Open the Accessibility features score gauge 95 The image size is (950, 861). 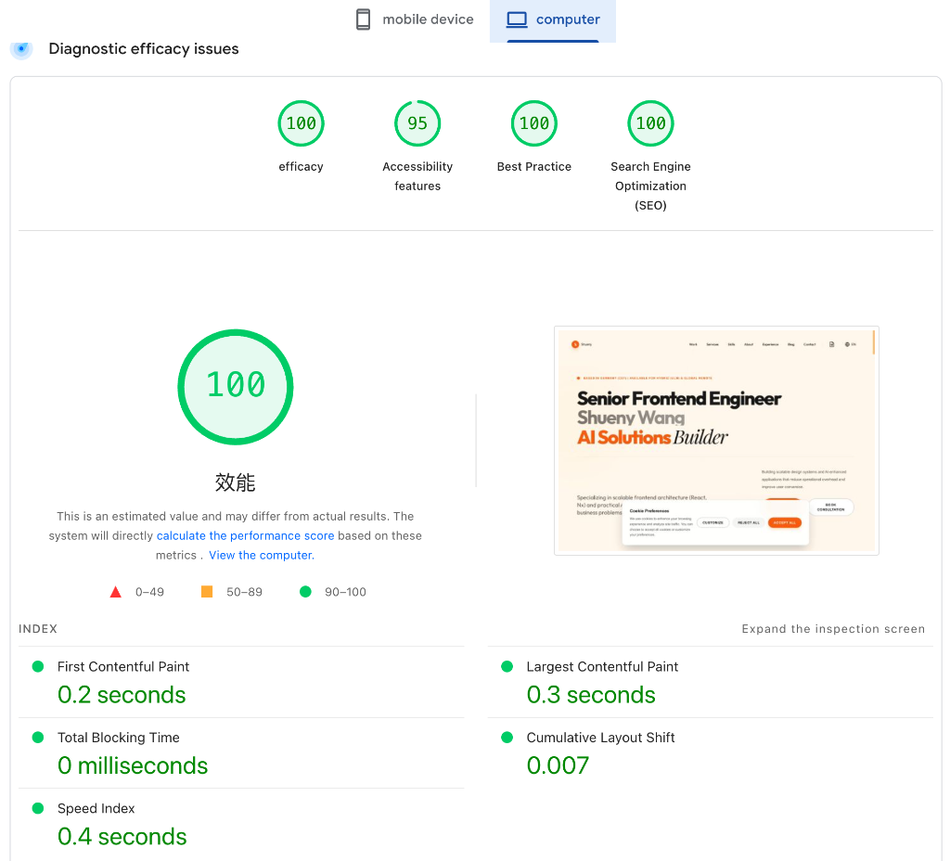(417, 123)
